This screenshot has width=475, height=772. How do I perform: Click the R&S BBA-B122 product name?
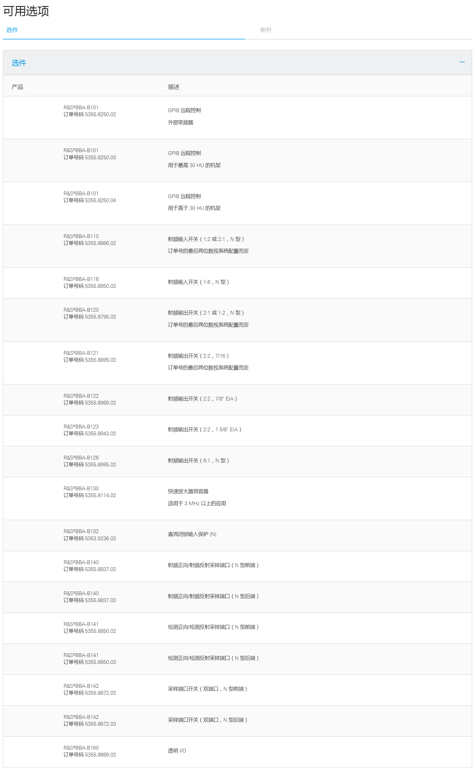[81, 396]
